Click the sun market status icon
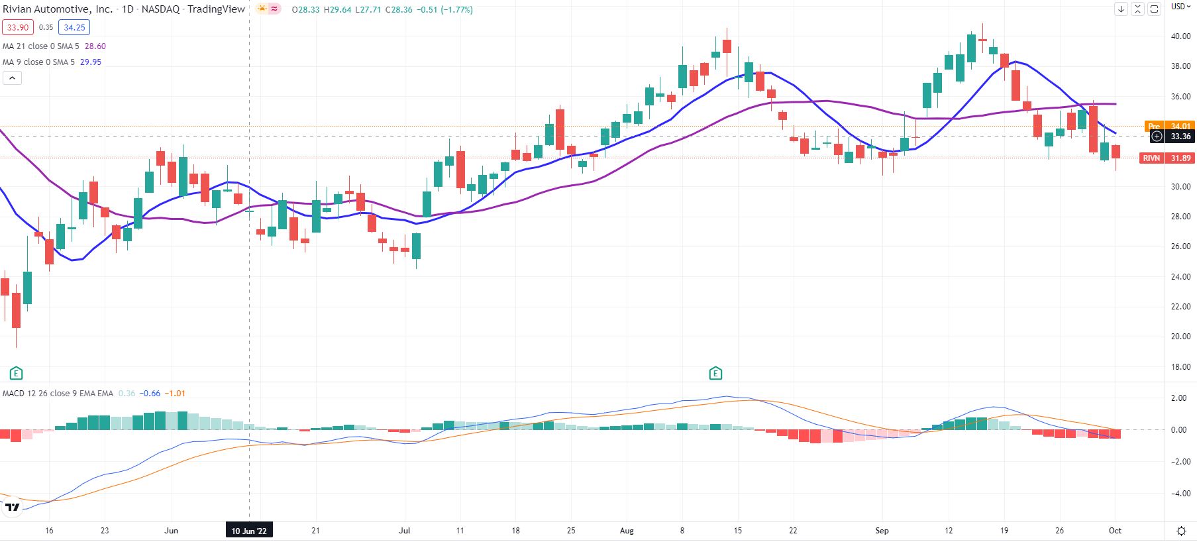The image size is (1197, 542). (262, 9)
